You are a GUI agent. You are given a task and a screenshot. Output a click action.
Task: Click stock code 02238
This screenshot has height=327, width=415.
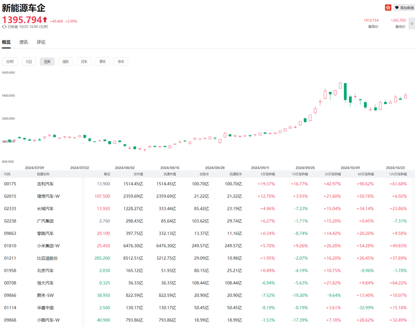point(10,221)
